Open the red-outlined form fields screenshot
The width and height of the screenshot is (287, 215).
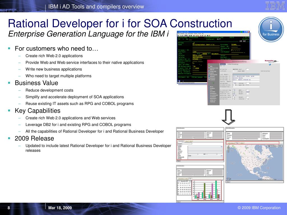click(x=200, y=144)
